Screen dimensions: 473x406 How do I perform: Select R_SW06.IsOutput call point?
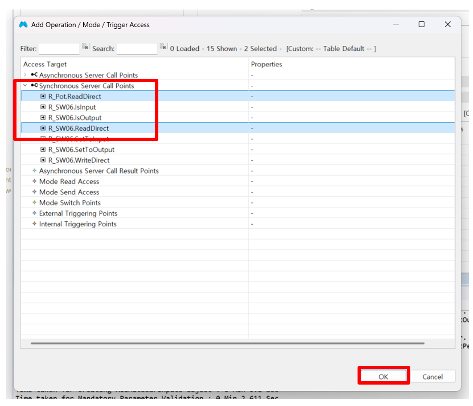pos(75,118)
